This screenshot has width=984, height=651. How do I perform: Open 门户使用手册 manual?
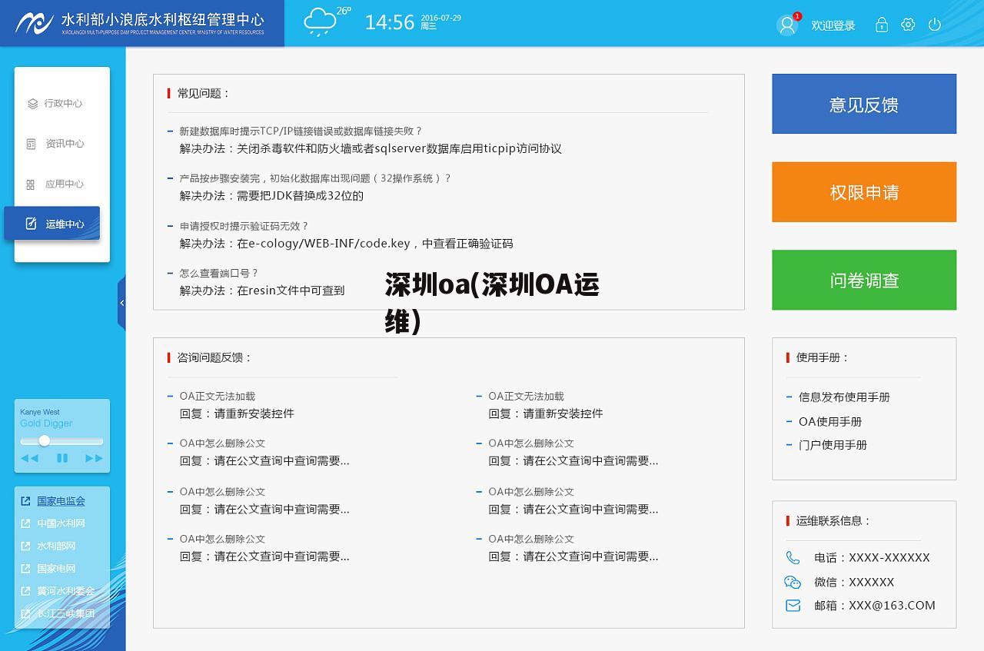point(833,445)
